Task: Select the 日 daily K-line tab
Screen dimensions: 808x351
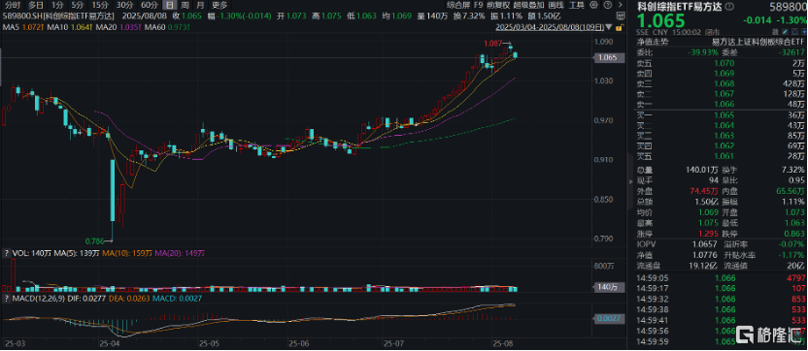Action: pos(169,5)
